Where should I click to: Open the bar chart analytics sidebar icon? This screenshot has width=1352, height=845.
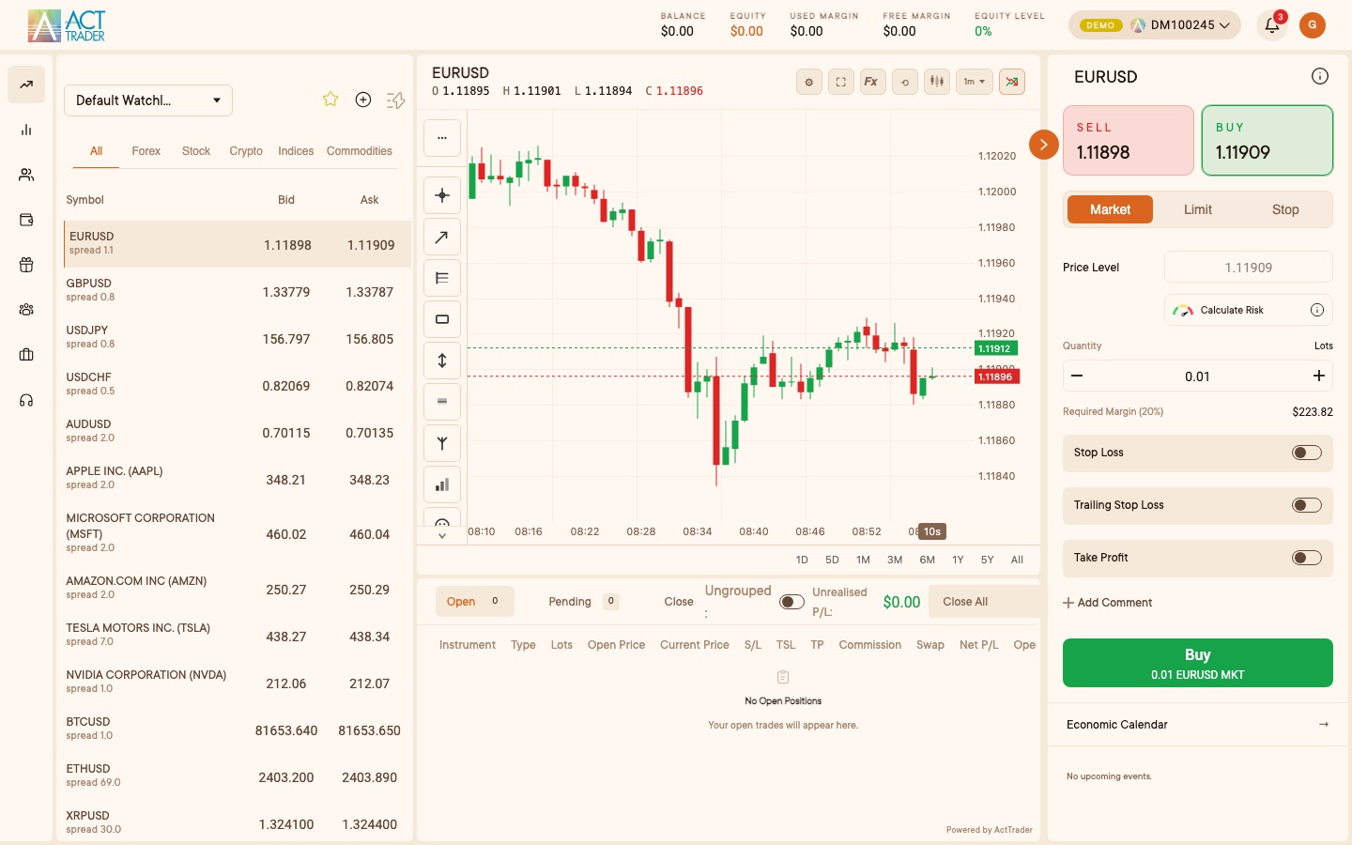(26, 130)
